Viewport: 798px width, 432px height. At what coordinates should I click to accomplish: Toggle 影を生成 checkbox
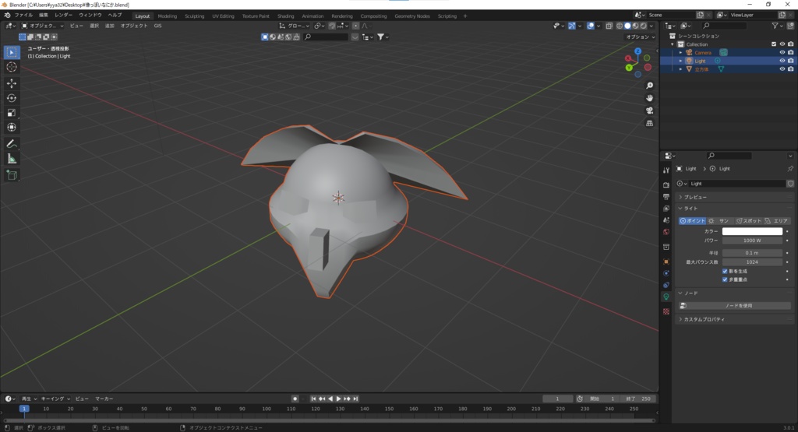click(x=725, y=271)
